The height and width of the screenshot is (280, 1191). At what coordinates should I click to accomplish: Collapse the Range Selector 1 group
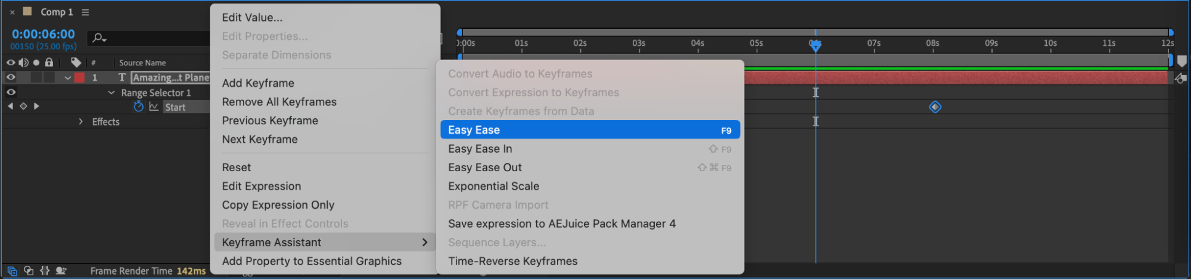point(111,93)
